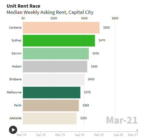Click the Canberra bar

61,27
